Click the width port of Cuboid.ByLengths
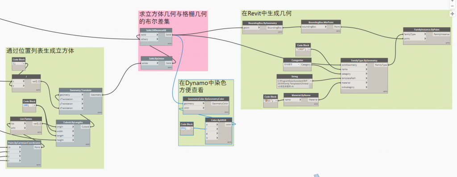Screen dimensions: 457x177 pos(65,131)
